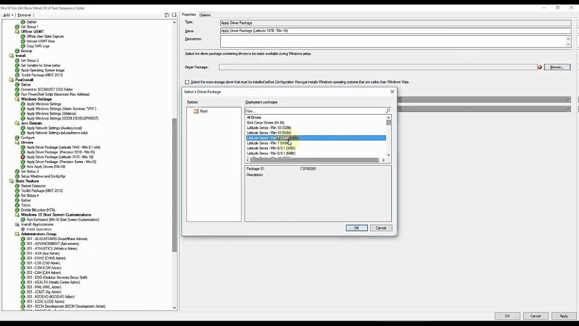
Task: Click the green check beside Backup step
Action: pos(17,51)
